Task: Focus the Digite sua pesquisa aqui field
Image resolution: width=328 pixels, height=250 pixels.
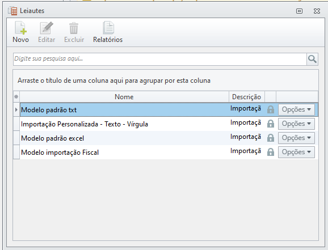Action: point(160,59)
